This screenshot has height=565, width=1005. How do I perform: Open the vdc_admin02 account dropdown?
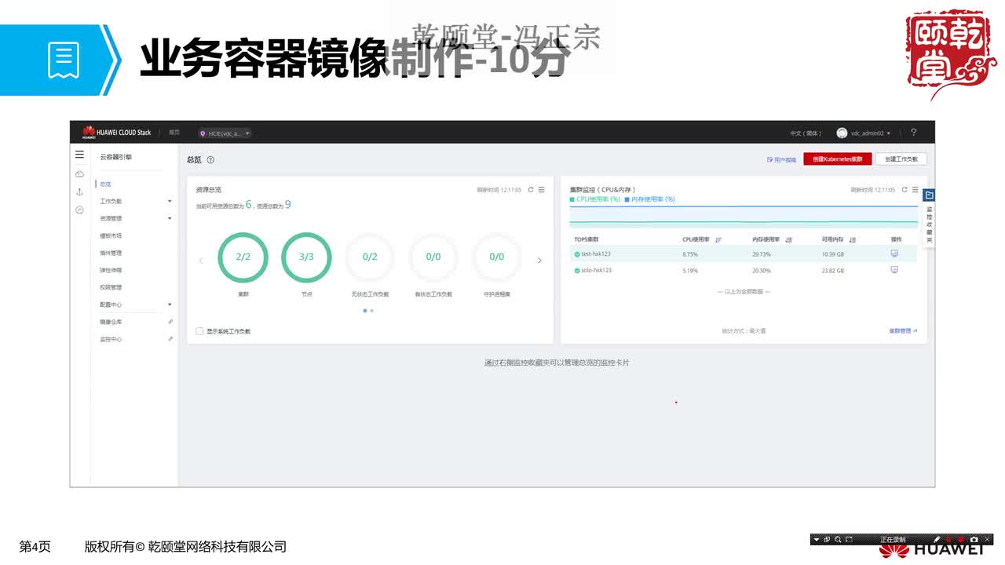[x=871, y=133]
